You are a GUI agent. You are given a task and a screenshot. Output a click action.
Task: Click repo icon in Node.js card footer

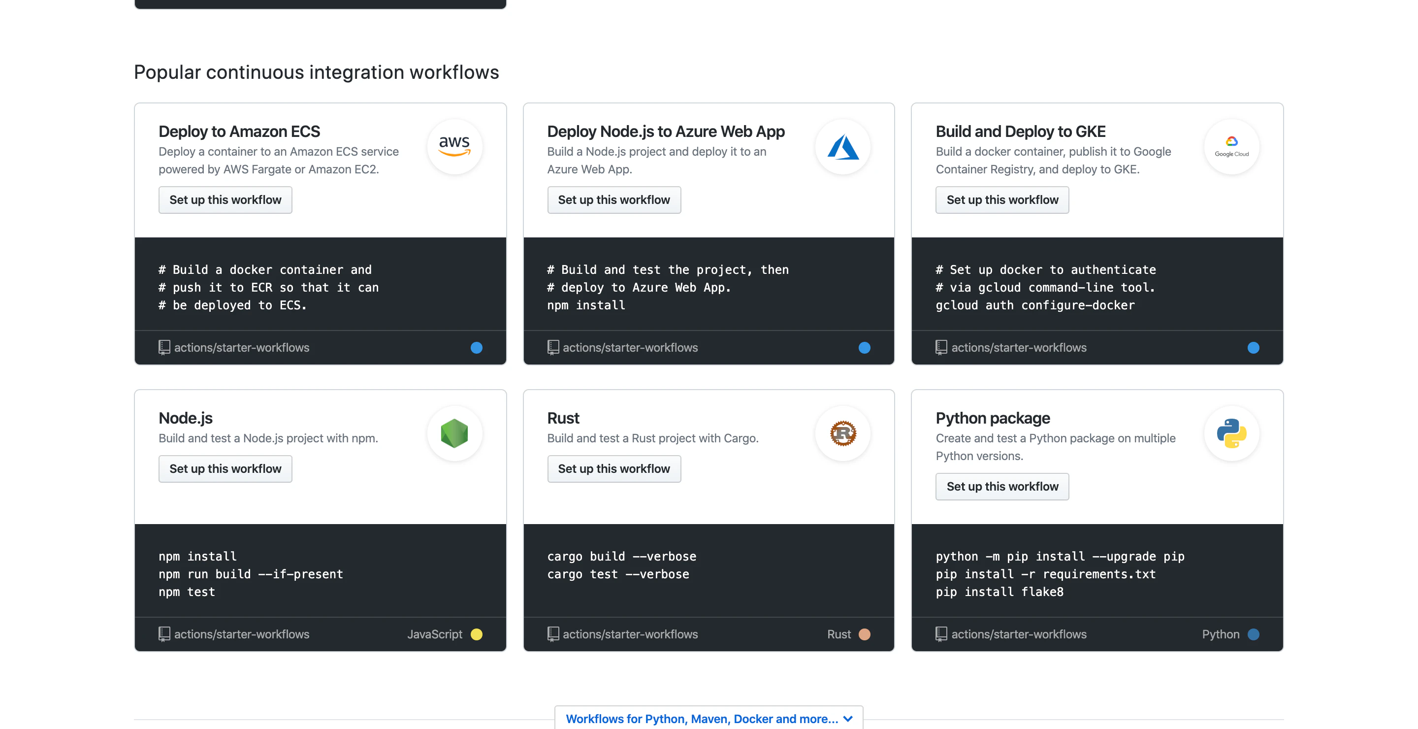[164, 634]
